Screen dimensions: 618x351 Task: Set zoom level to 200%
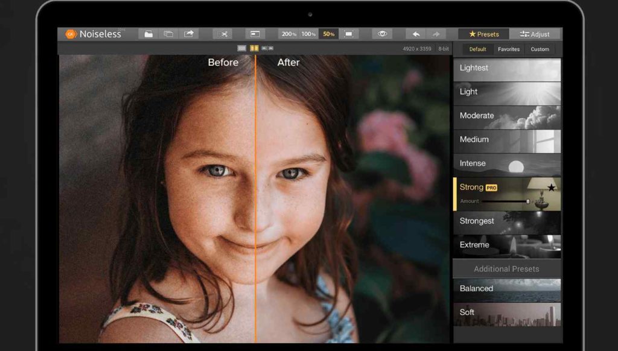(288, 34)
